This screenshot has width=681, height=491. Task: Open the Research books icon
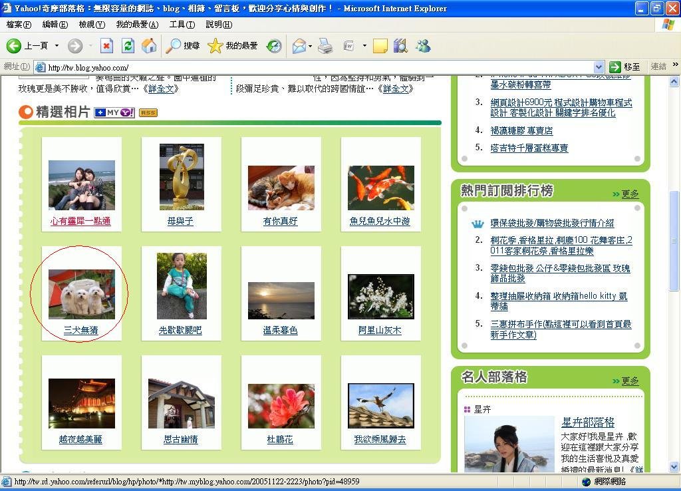400,46
